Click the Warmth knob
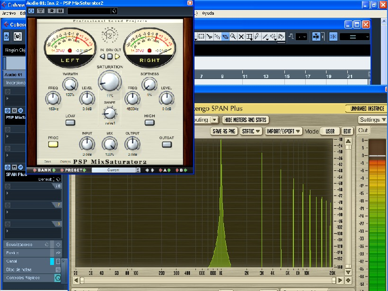This screenshot has width=388, height=291. pyautogui.click(x=70, y=84)
